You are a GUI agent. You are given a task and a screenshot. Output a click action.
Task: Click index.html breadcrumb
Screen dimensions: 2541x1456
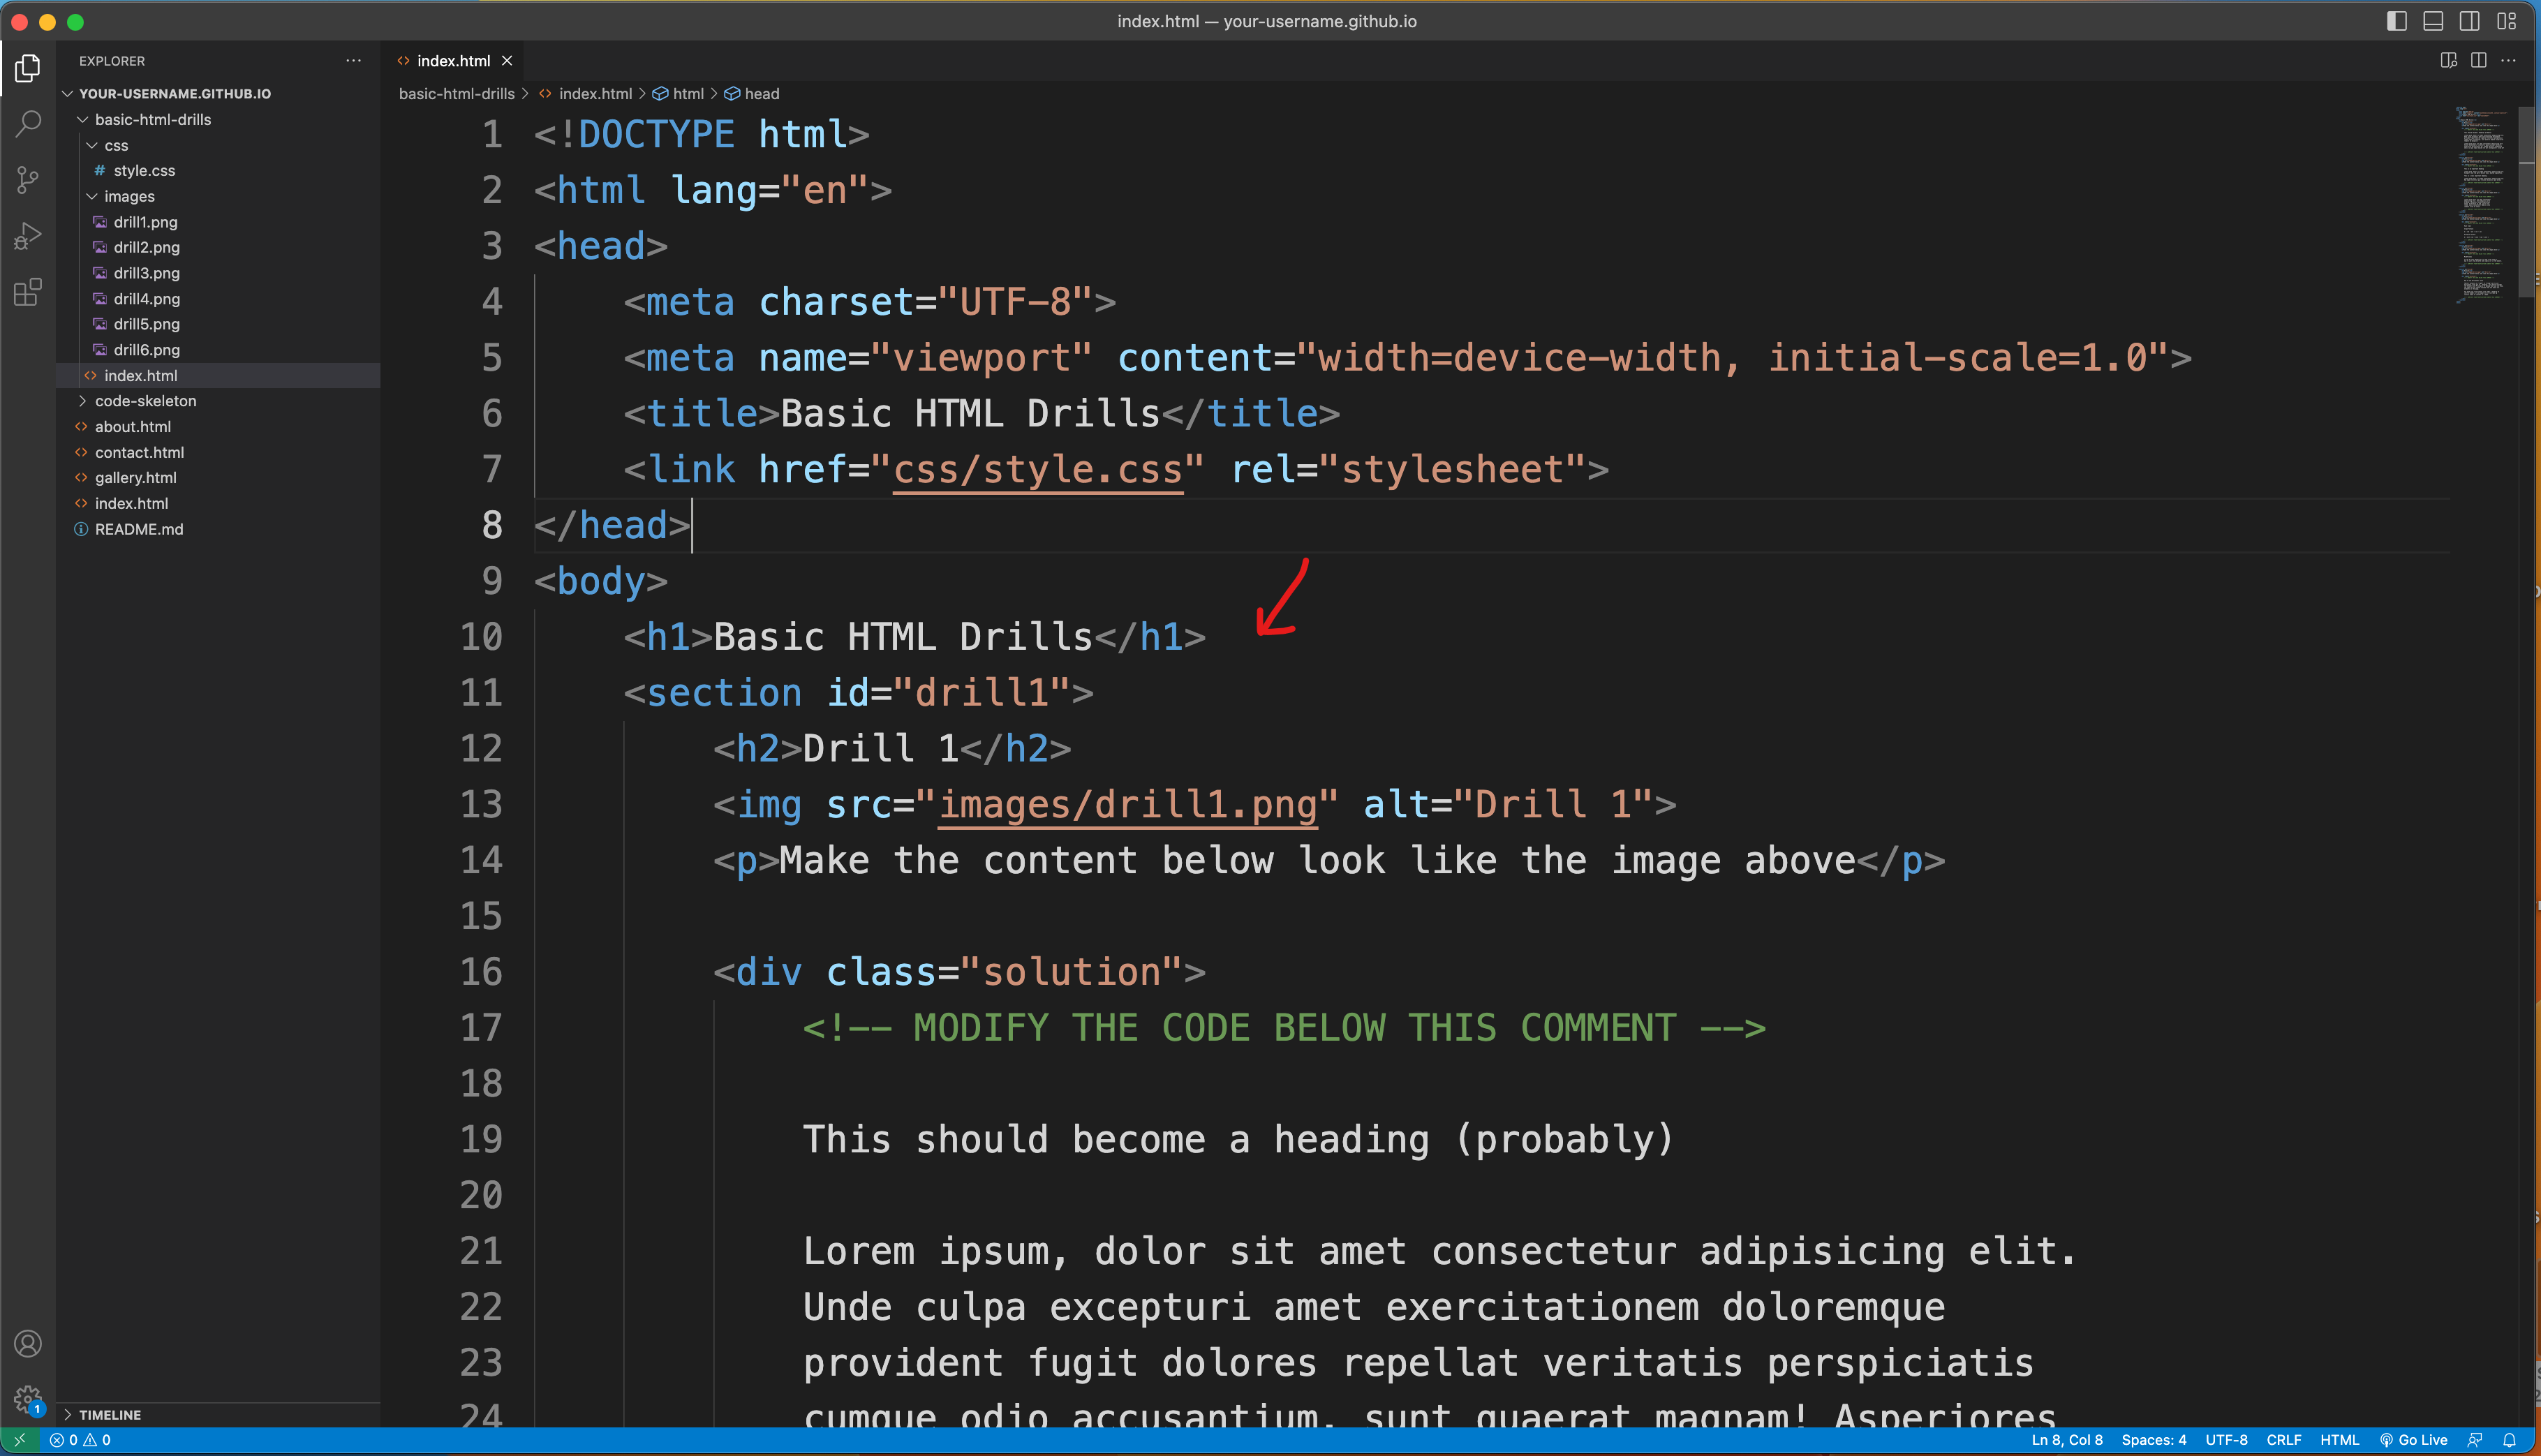pyautogui.click(x=595, y=93)
